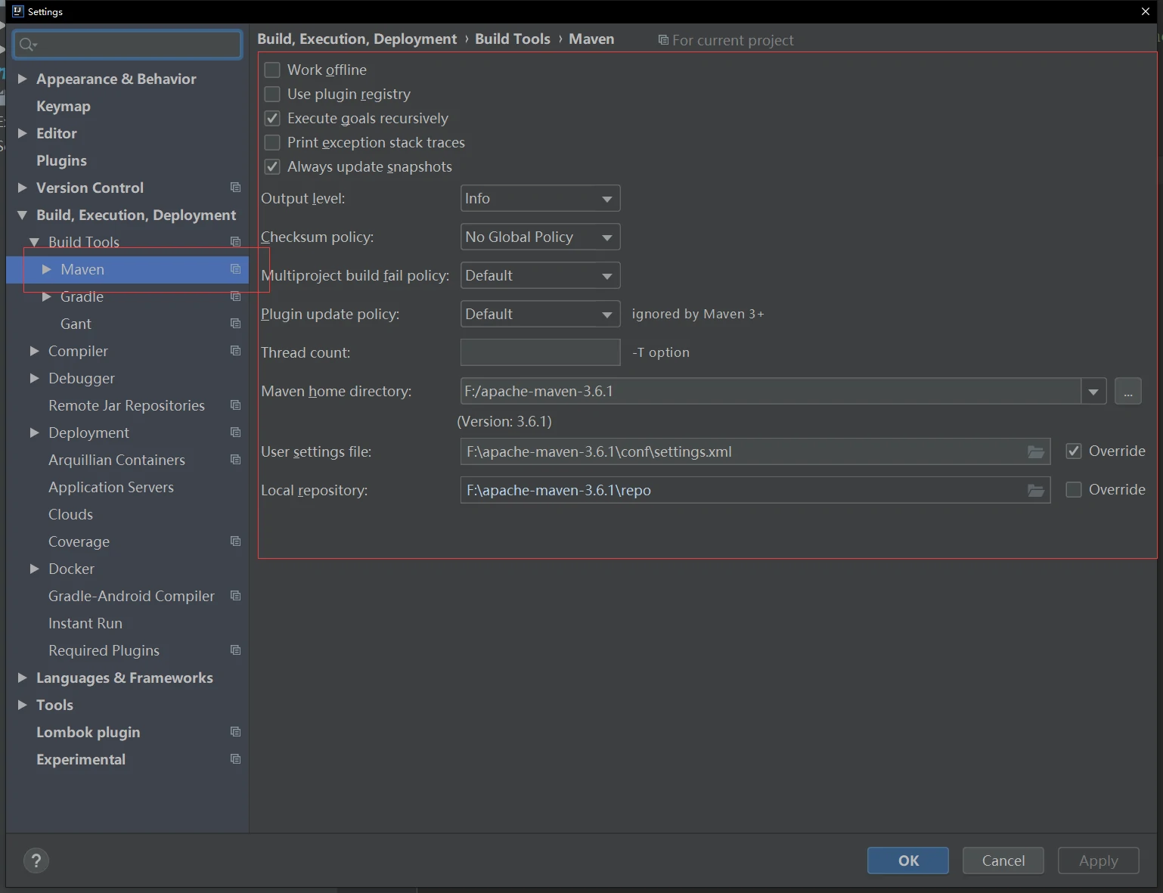Click folder icon in Local repository field
Screen dimensions: 1163x893
point(1035,491)
